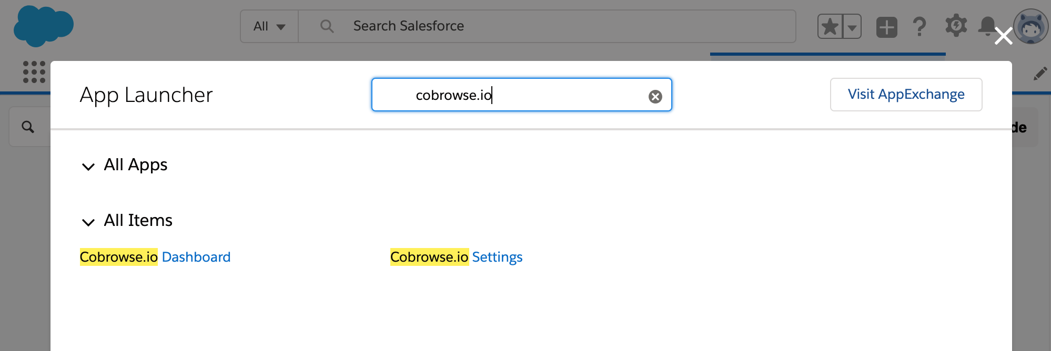The image size is (1051, 351).
Task: Collapse the All Apps section
Action: pos(88,167)
